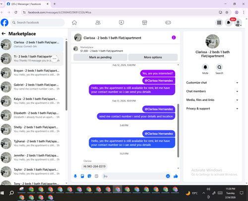Open conversation information purple icon

click(174, 38)
